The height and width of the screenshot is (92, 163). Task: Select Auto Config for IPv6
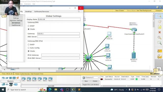pos(29,48)
